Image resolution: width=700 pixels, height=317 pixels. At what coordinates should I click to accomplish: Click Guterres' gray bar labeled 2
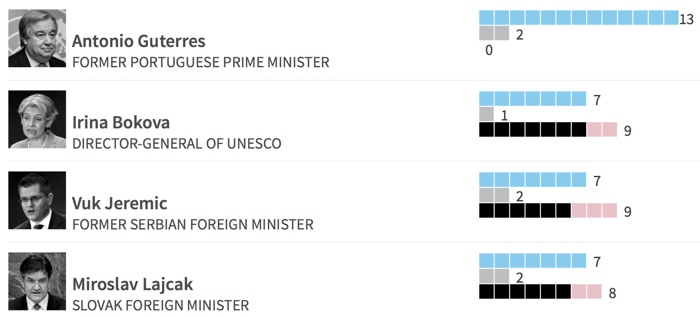494,33
